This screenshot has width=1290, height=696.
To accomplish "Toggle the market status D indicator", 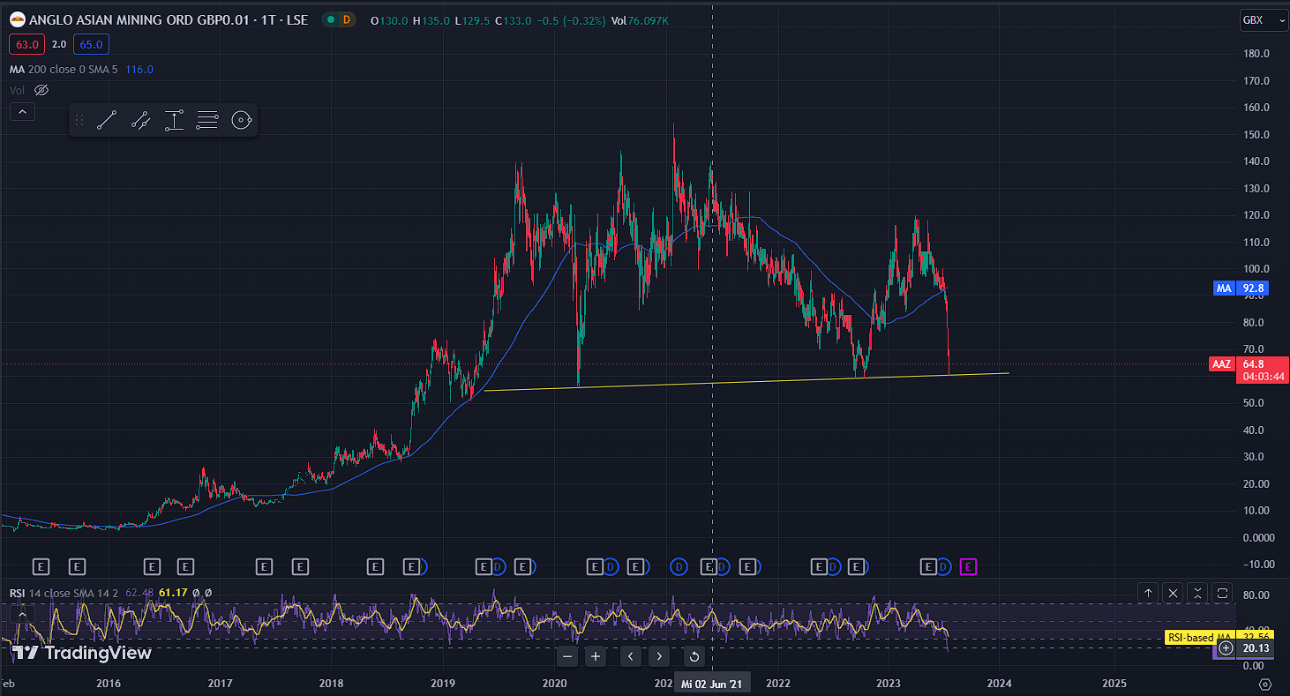I will pyautogui.click(x=345, y=19).
